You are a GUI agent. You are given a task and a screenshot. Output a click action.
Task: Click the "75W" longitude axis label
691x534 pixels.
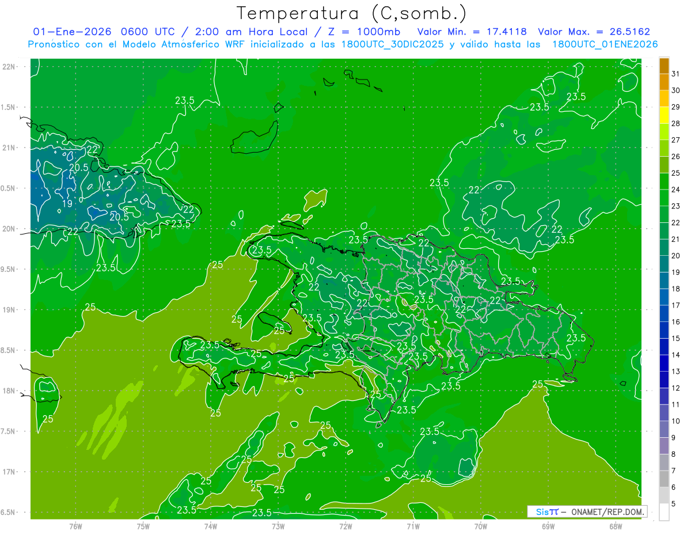coord(143,526)
